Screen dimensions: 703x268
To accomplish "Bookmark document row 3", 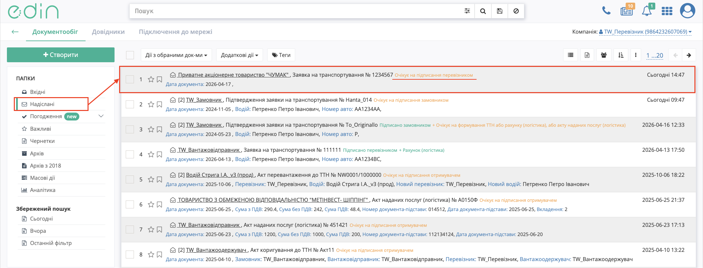I will [159, 129].
